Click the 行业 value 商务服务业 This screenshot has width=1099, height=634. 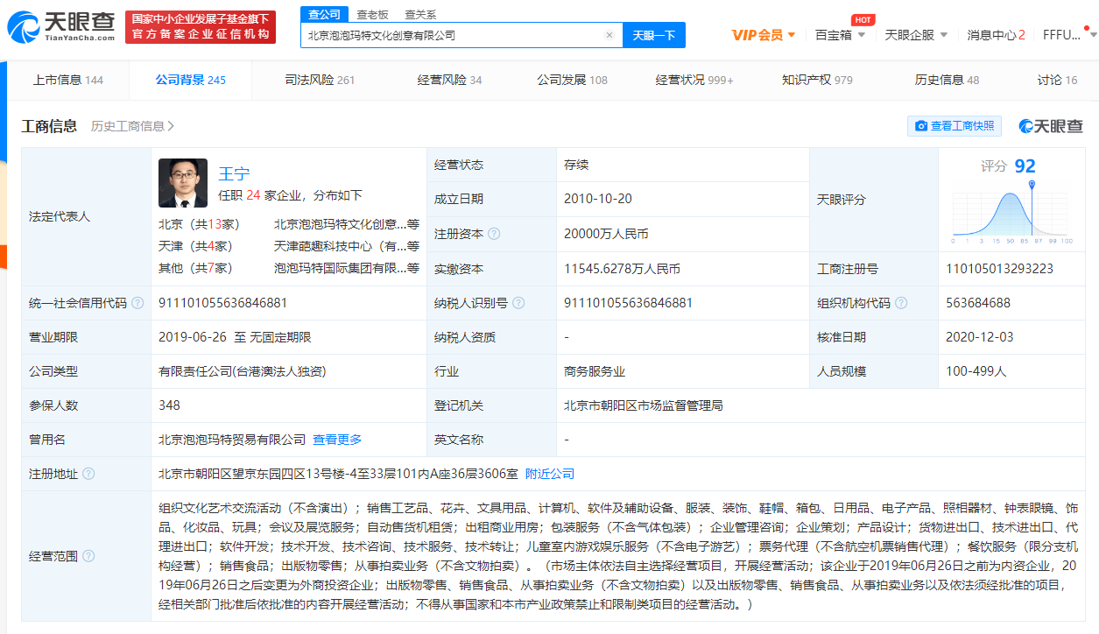click(x=595, y=371)
